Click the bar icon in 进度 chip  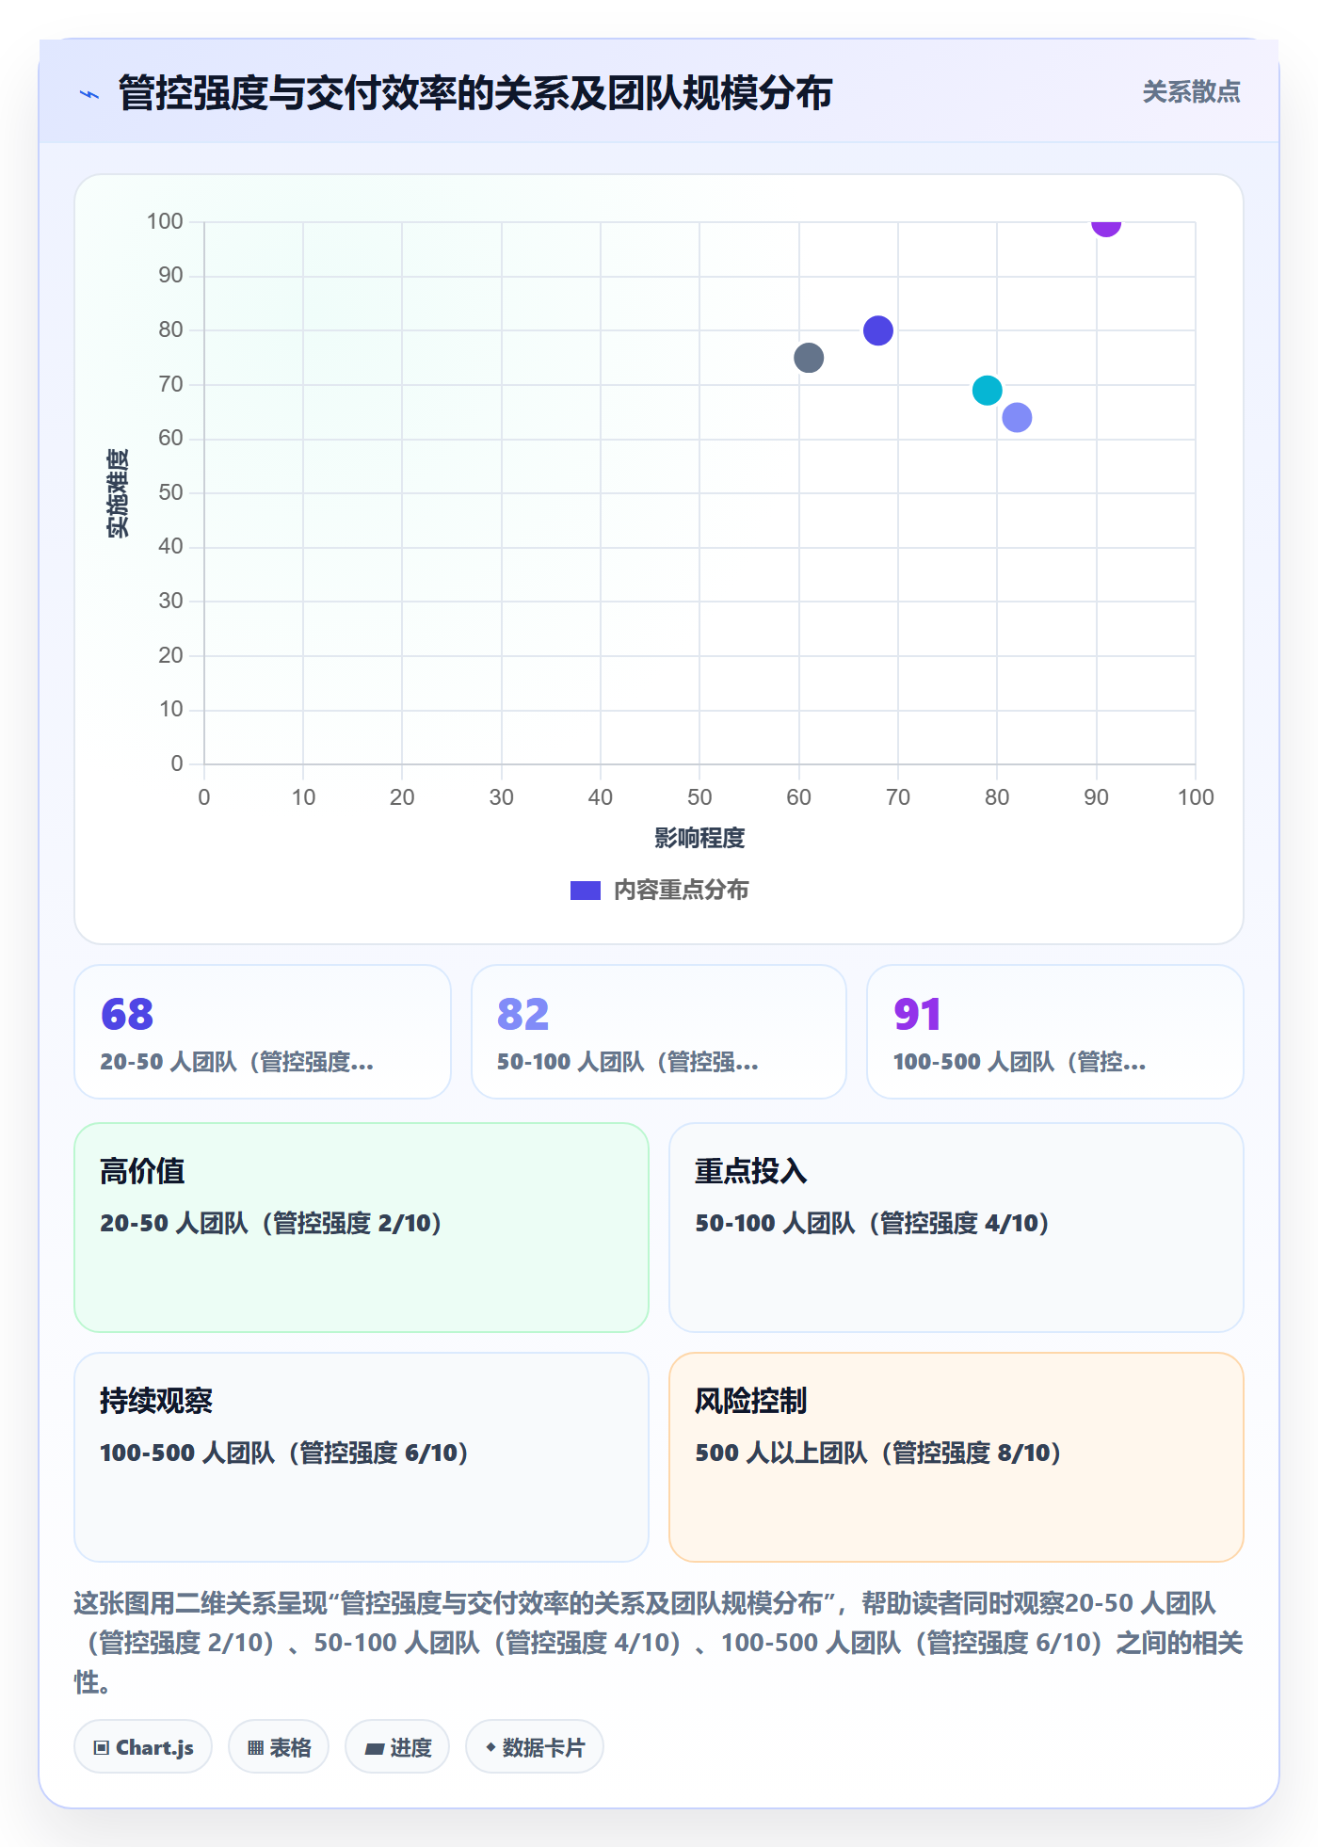pyautogui.click(x=375, y=1749)
